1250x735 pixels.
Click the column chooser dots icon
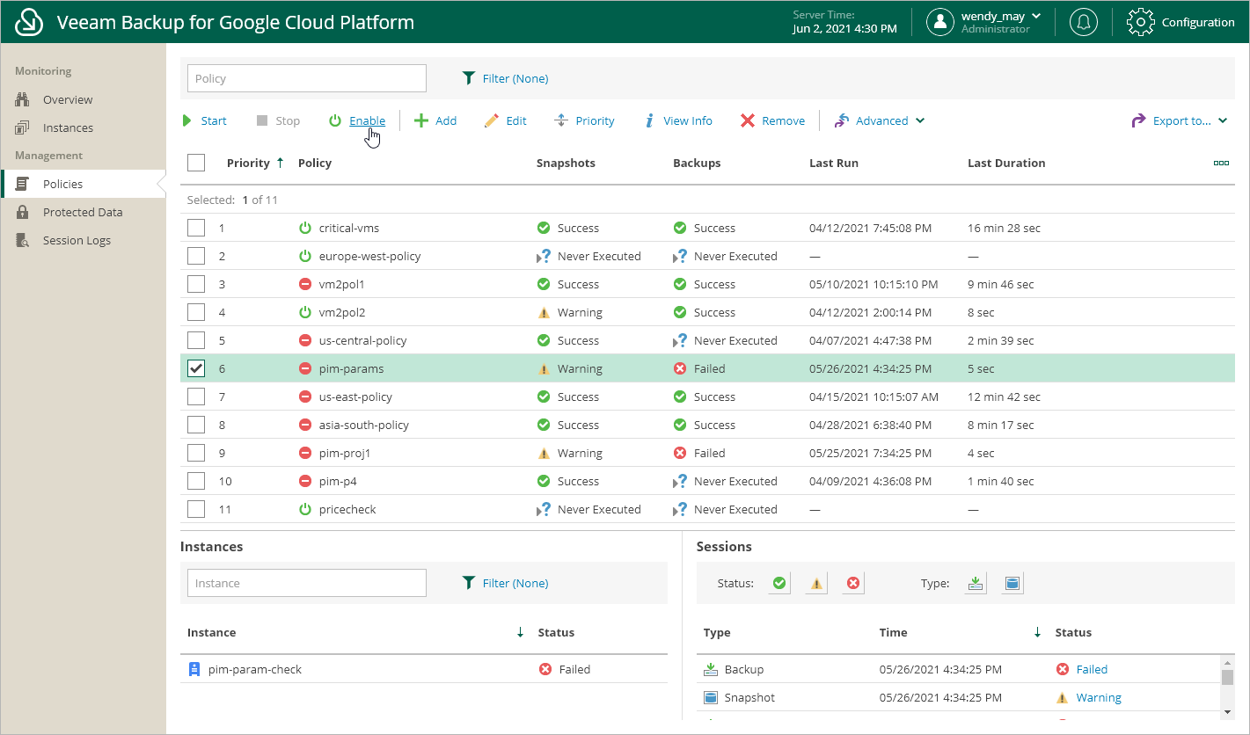click(1221, 163)
